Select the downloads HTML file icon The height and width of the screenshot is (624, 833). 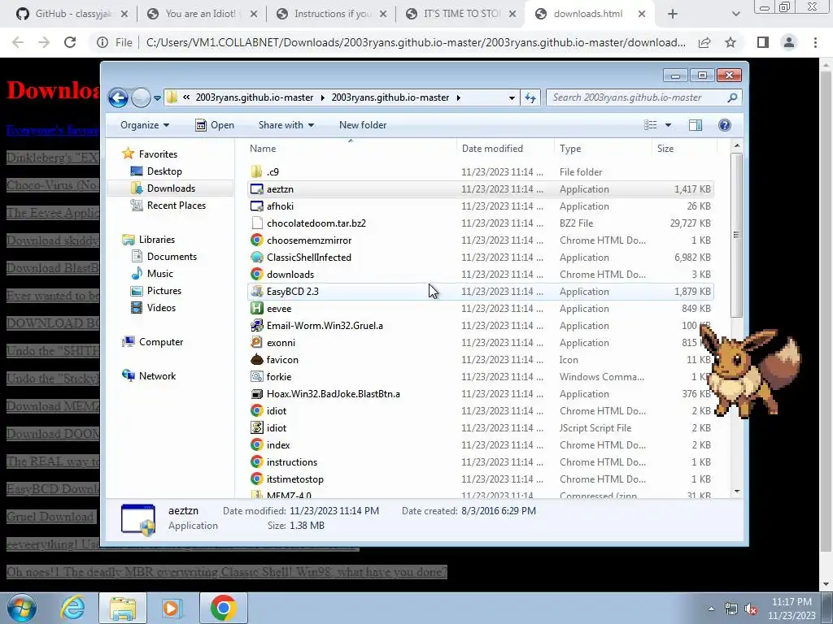[x=256, y=275]
